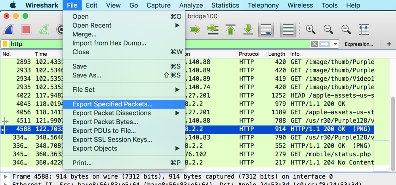
Task: Sort by the Protocol column header
Action: coord(251,54)
